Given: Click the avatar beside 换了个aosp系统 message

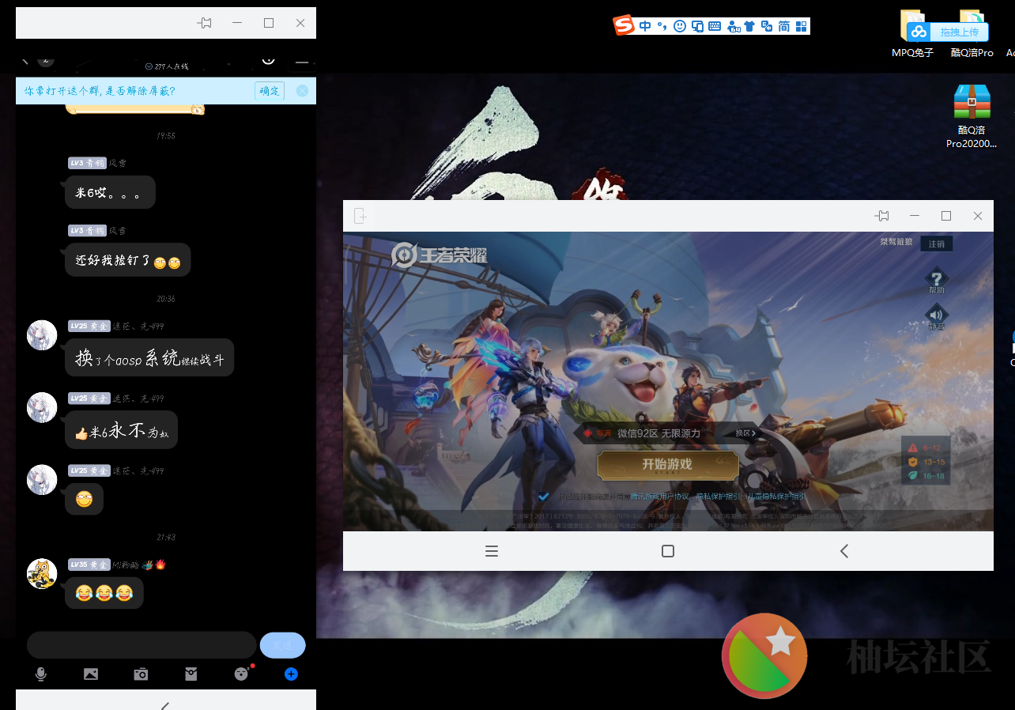Looking at the screenshot, I should (42, 335).
